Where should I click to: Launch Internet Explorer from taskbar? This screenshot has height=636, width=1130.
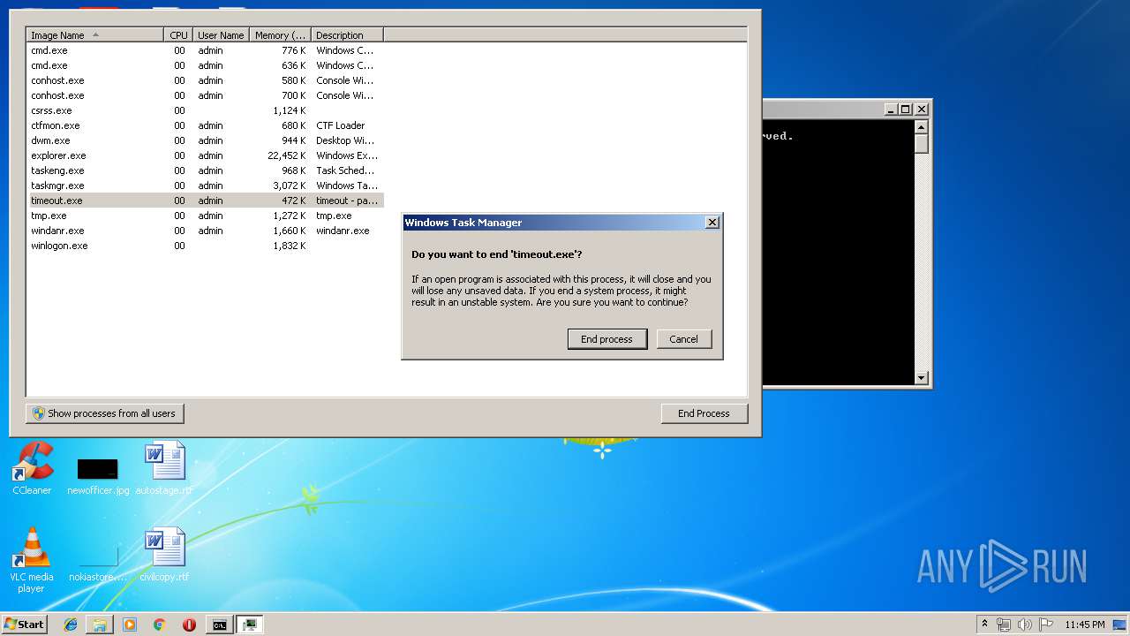click(71, 625)
